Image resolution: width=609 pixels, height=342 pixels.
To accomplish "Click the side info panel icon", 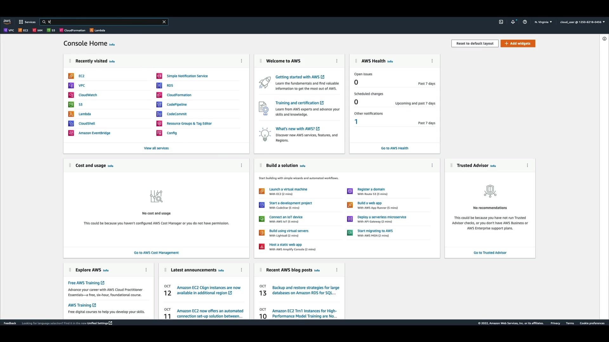I will (x=604, y=39).
